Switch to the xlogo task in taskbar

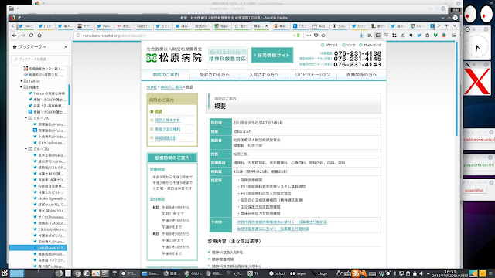pyautogui.click(x=319, y=273)
